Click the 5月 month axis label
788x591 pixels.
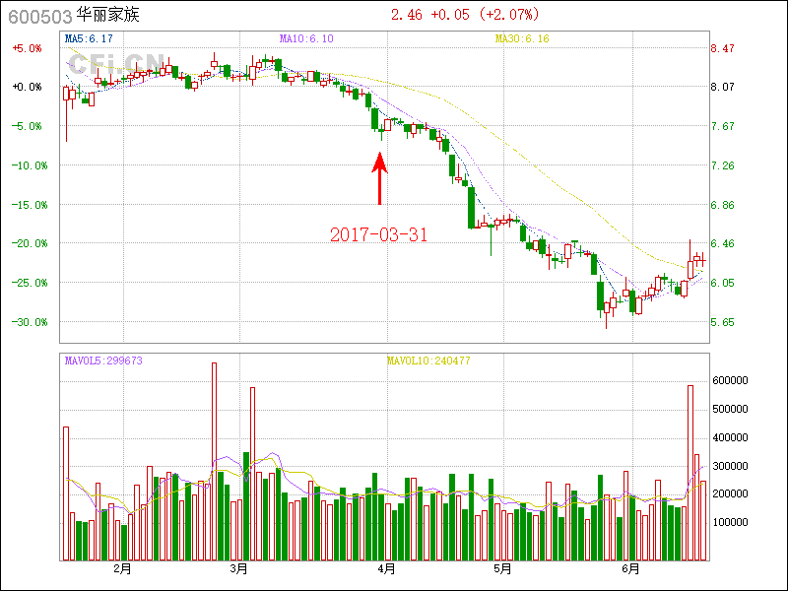(x=502, y=568)
